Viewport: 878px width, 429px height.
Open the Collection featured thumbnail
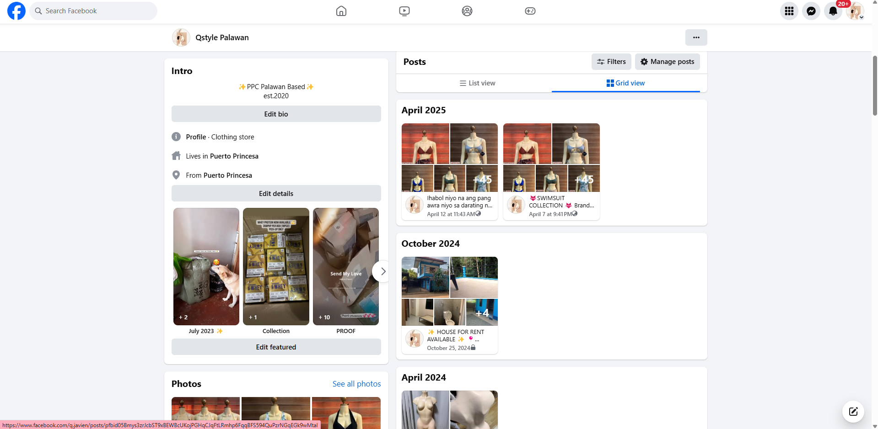tap(276, 267)
